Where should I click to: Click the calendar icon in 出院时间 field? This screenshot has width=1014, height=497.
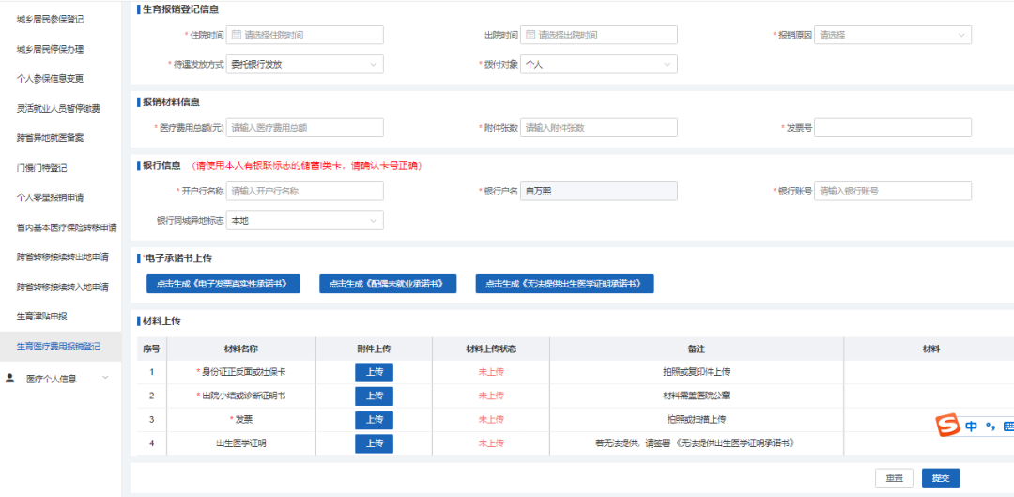pos(530,35)
